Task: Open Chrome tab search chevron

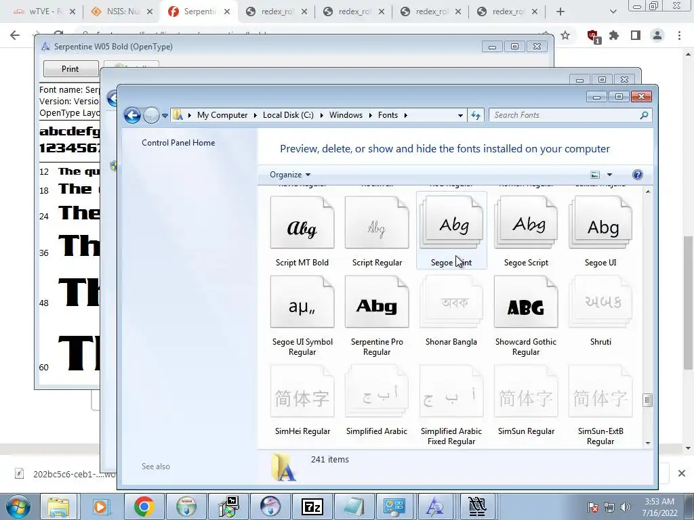Action: (613, 12)
